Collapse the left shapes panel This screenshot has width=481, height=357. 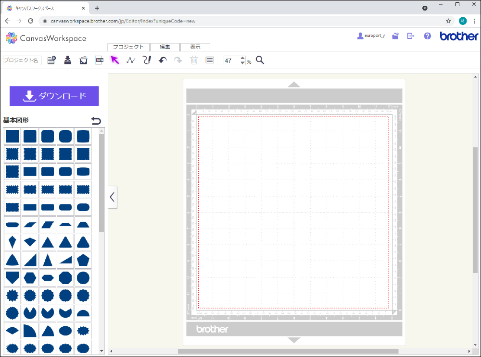112,197
